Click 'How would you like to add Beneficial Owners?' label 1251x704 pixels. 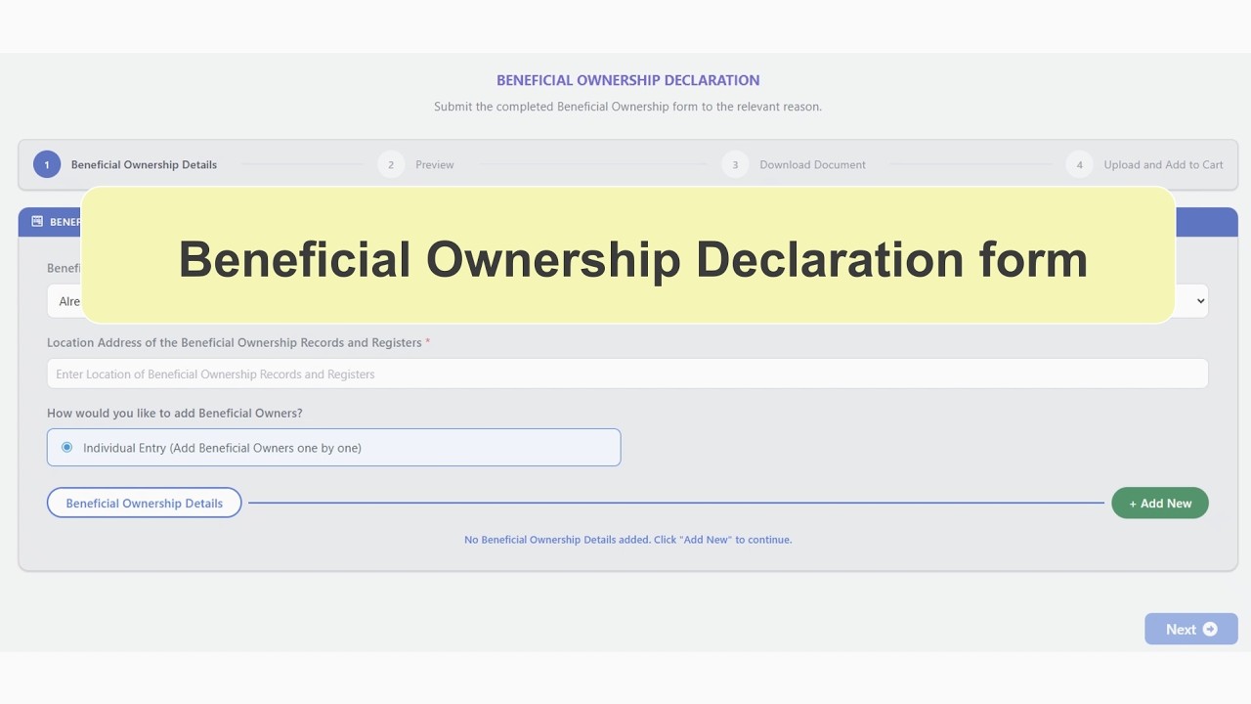175,413
